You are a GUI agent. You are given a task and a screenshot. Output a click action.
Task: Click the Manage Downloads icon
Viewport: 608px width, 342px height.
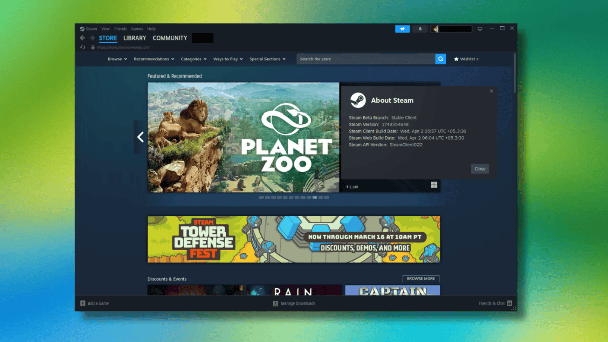(276, 303)
